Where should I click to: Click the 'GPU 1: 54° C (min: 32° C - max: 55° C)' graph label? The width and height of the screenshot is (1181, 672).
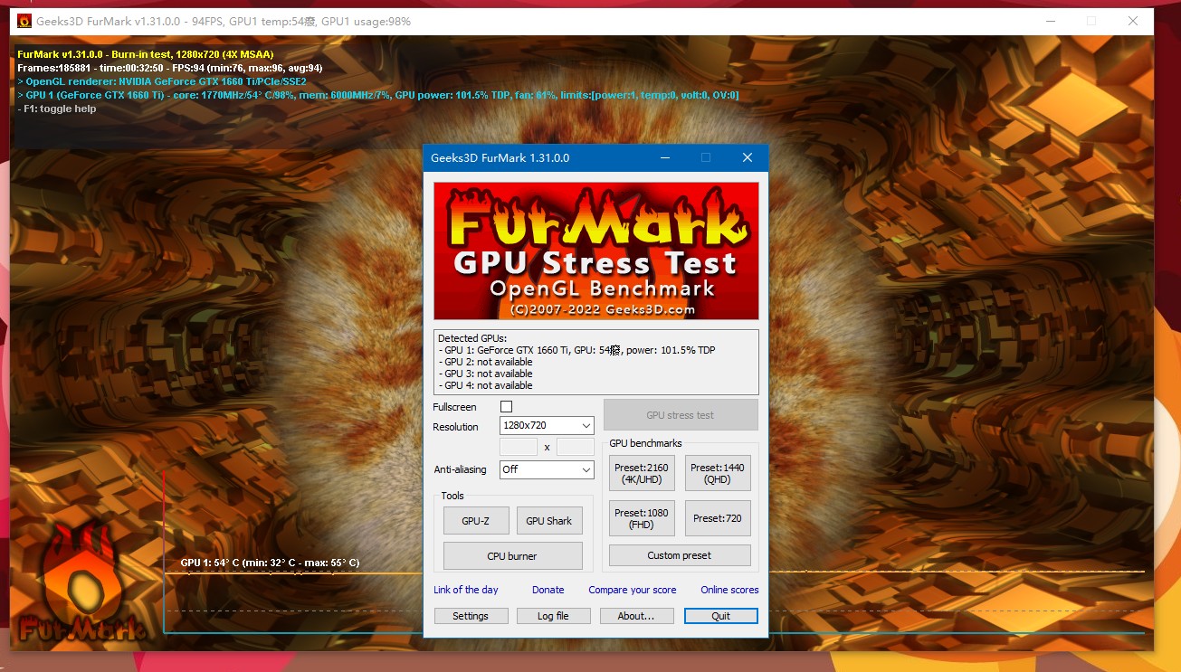click(x=270, y=563)
